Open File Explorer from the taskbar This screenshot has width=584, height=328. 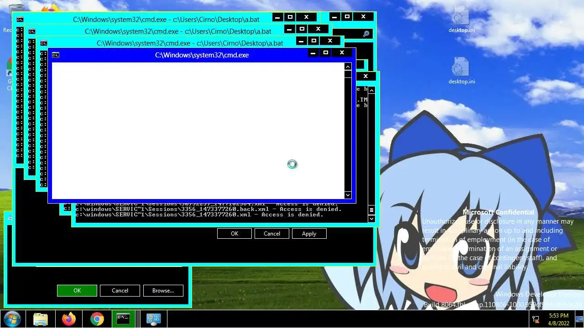coord(41,319)
